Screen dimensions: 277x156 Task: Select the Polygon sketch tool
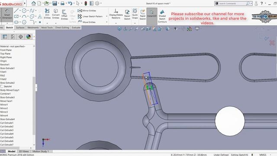click(x=24, y=22)
